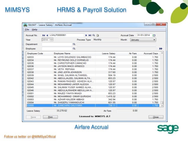188x141 pixels.
Task: Click the Close button
Action: pos(156,117)
